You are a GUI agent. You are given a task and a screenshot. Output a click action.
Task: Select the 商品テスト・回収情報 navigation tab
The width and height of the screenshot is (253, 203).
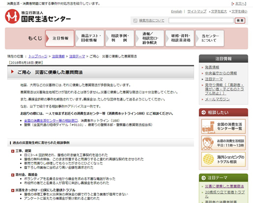(90, 38)
